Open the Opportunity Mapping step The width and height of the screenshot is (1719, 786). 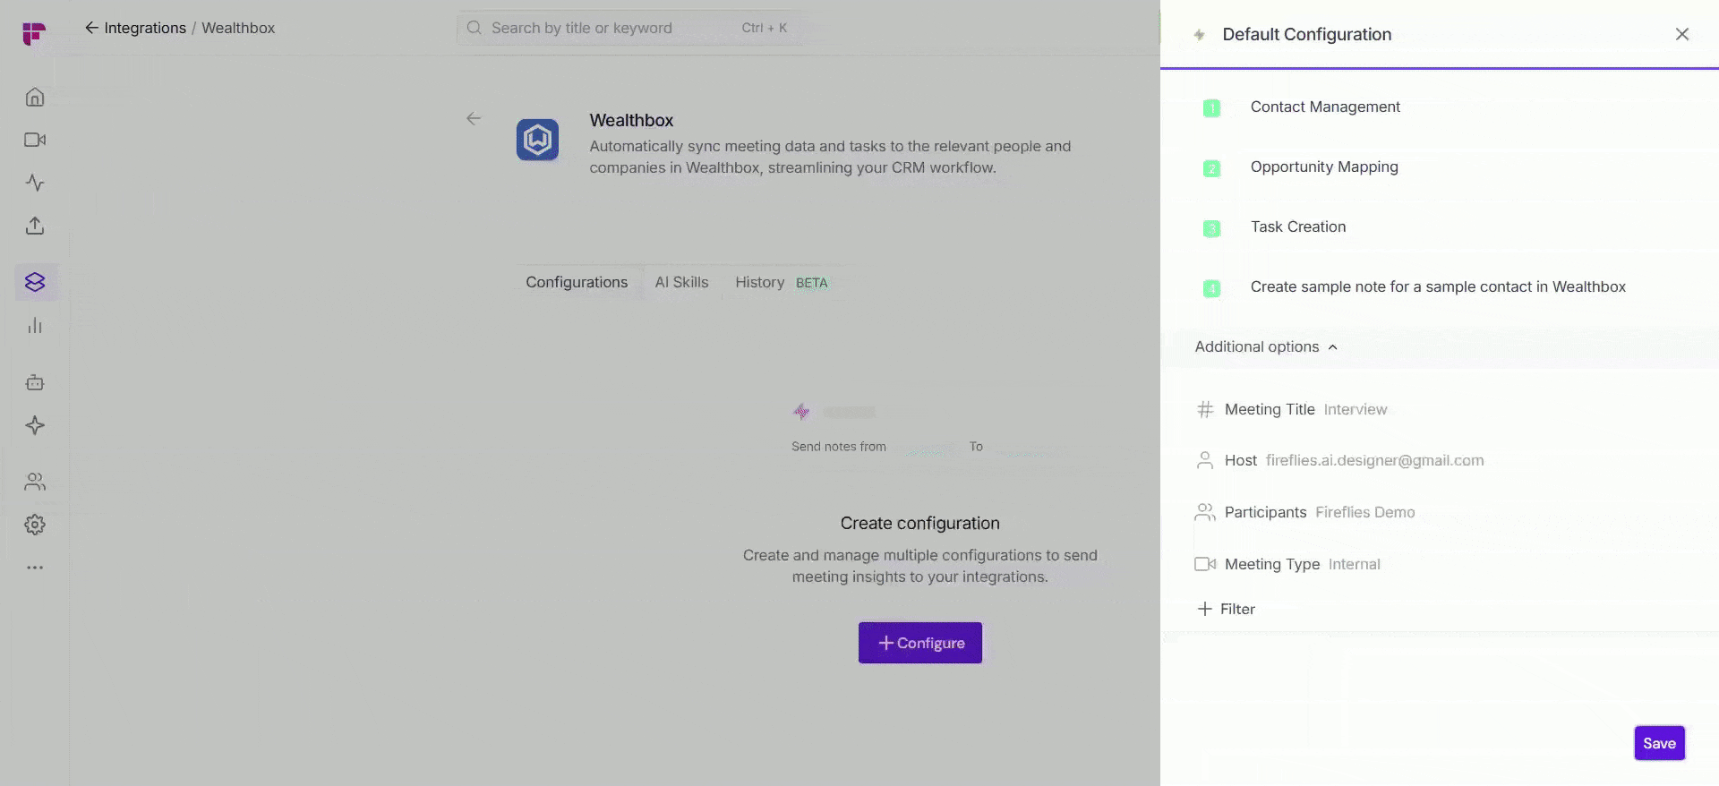tap(1324, 167)
